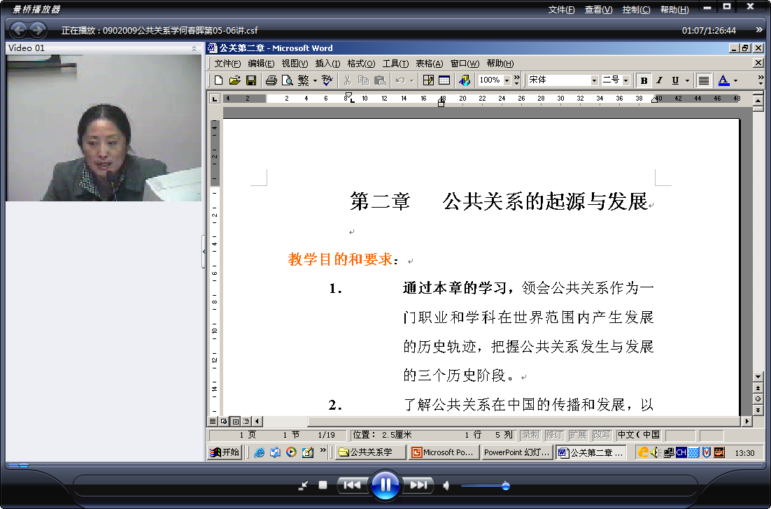Collapse the Video 01 panel chevron
Image resolution: width=771 pixels, height=509 pixels.
click(194, 48)
